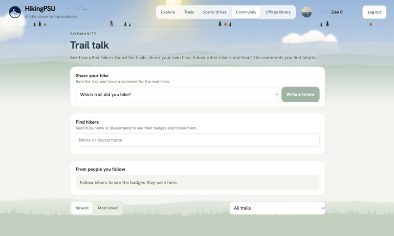
Task: Click the HikingPSU mountain logo icon
Action: click(15, 12)
